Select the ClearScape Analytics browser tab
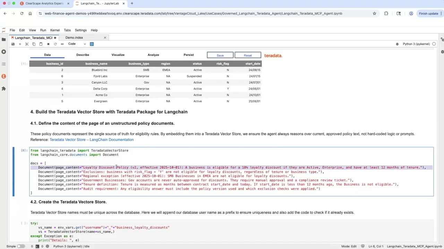The image size is (444, 249). coord(44,3)
